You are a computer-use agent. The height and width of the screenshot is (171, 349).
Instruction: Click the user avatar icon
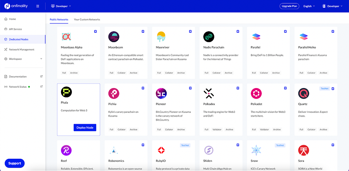coord(324,6)
